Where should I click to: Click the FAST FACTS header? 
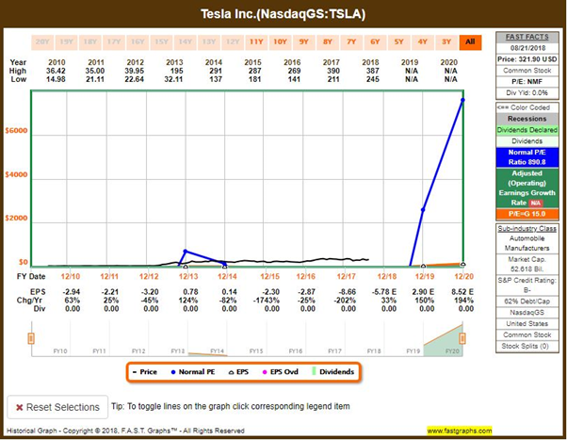click(x=526, y=37)
